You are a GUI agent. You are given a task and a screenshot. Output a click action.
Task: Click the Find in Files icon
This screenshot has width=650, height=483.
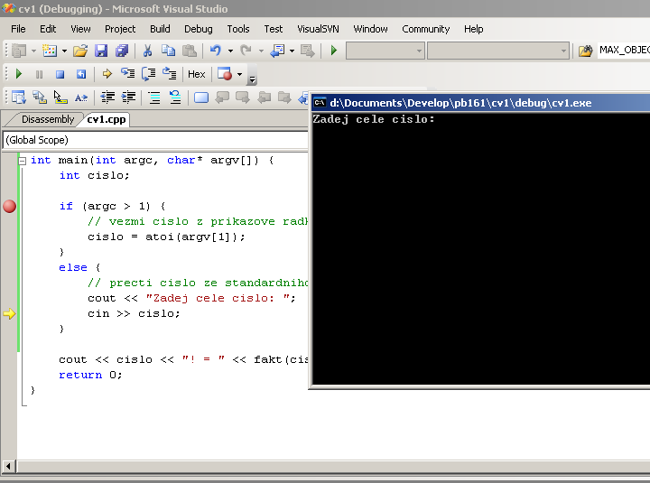[x=585, y=51]
